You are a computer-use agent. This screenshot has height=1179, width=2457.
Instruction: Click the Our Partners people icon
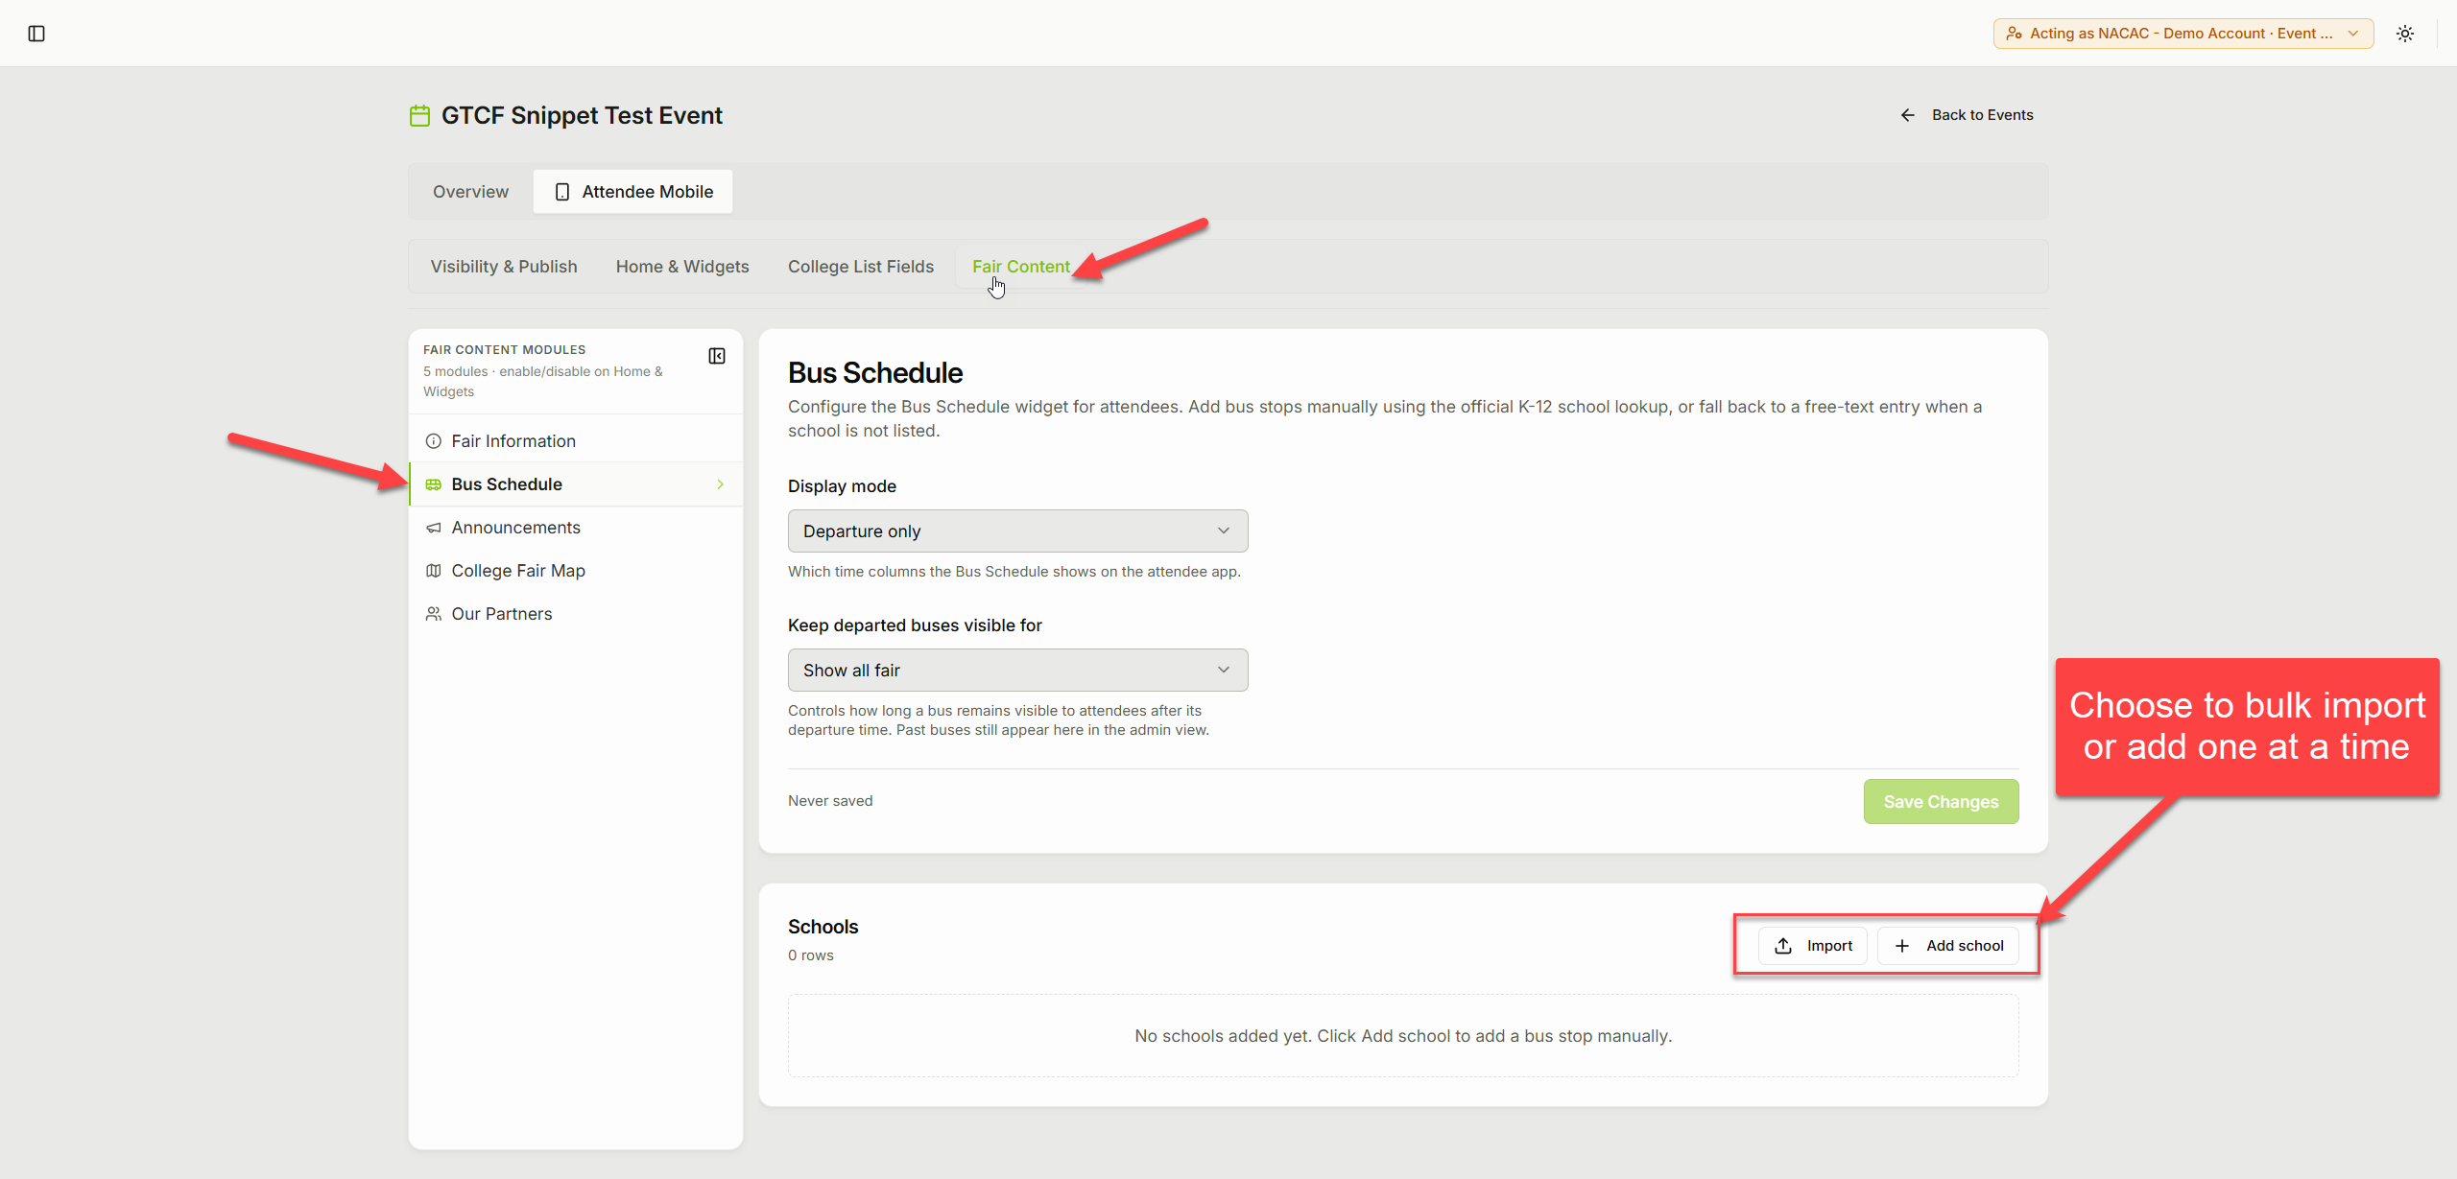click(x=434, y=614)
